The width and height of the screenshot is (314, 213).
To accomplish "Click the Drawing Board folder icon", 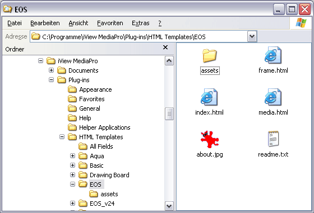I will point(83,175).
